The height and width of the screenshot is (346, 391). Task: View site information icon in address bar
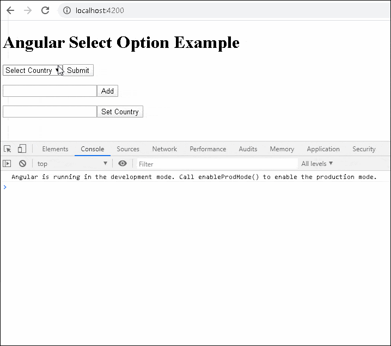66,10
